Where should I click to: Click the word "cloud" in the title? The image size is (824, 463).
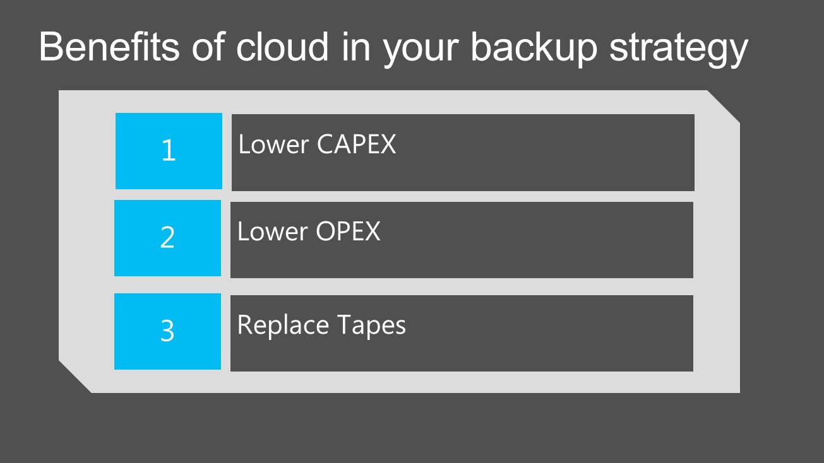(x=283, y=46)
